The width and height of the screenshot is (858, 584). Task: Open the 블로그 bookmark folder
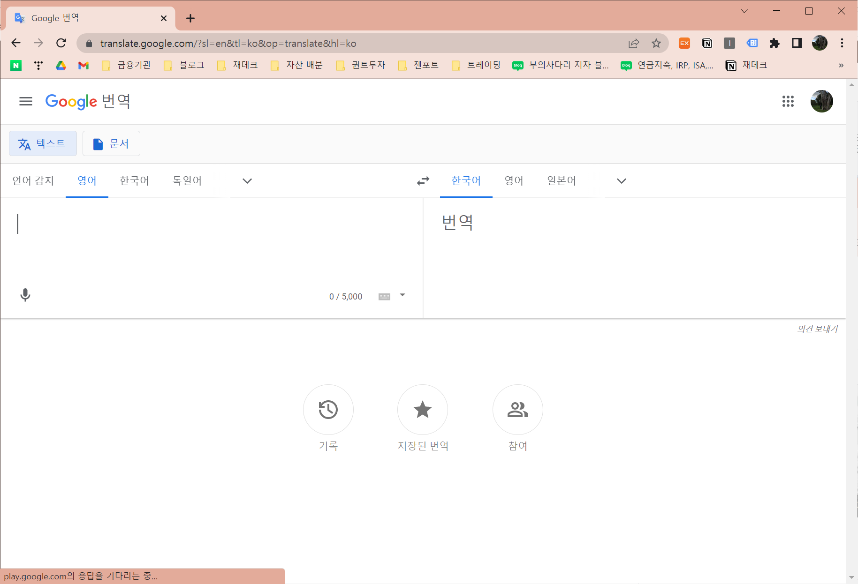tap(184, 66)
